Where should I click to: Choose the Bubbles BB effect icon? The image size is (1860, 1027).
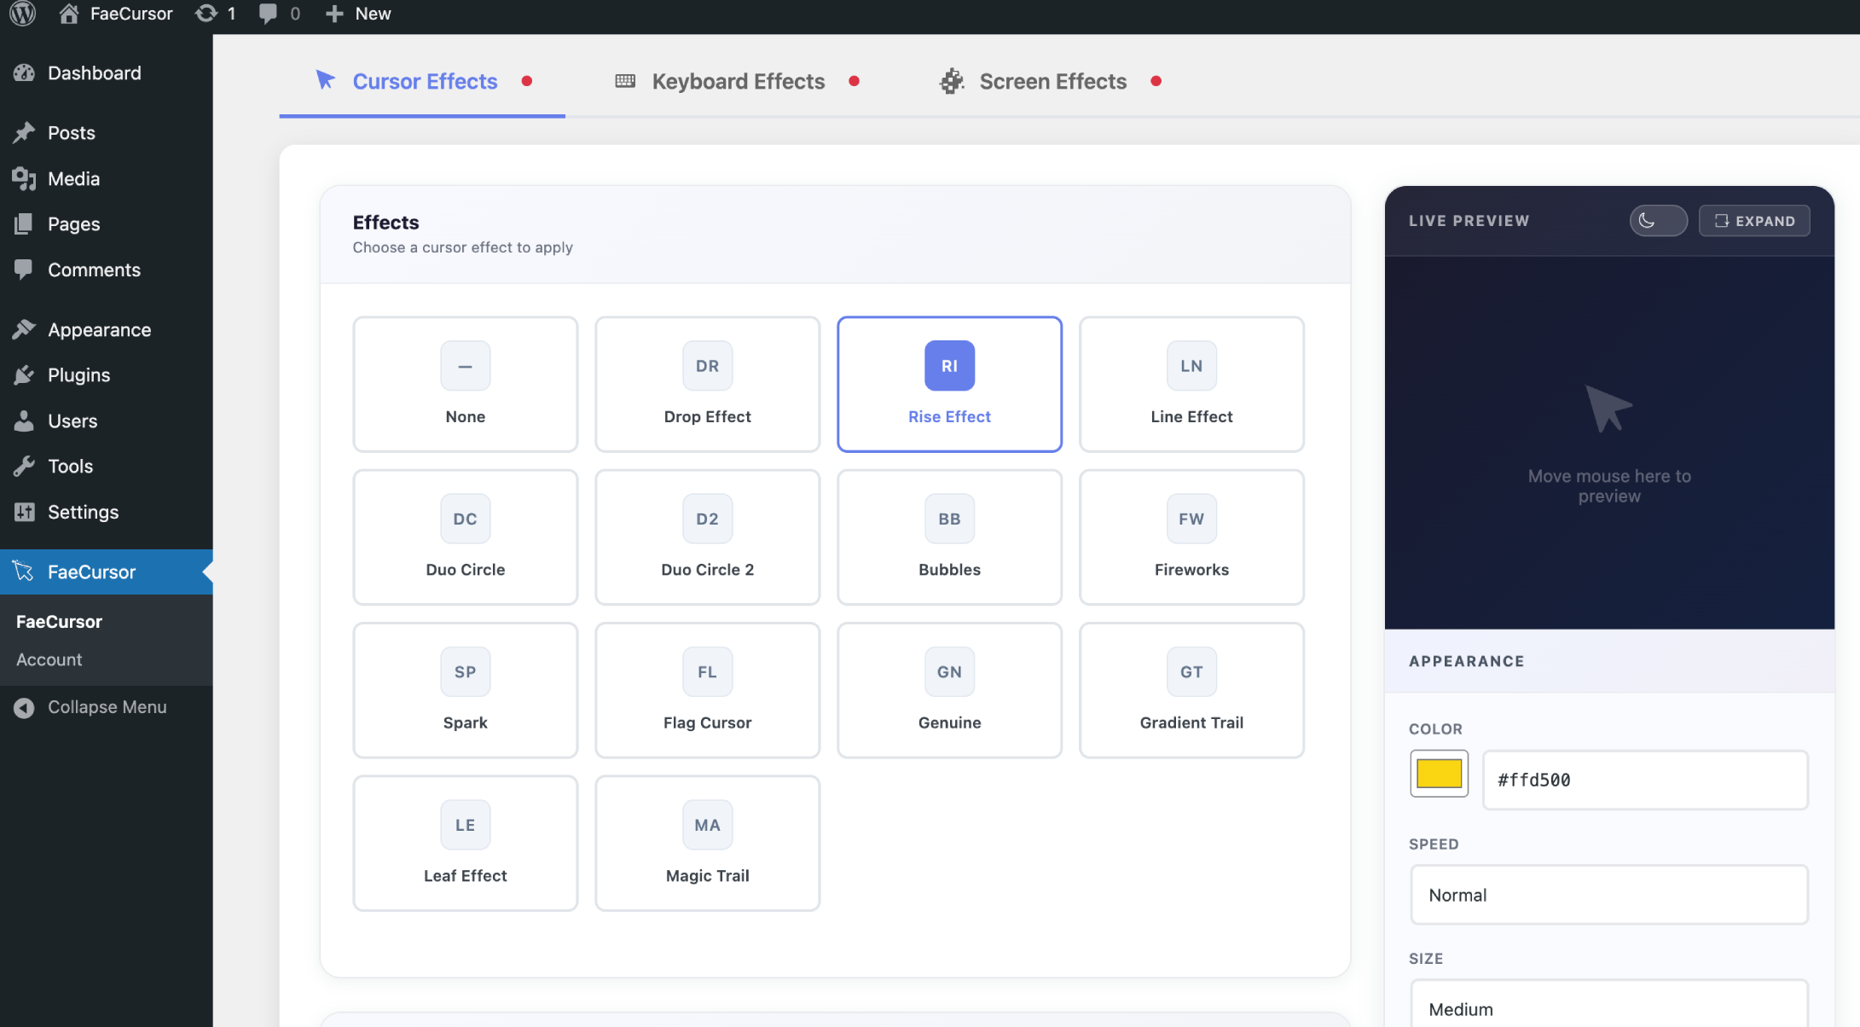click(948, 519)
